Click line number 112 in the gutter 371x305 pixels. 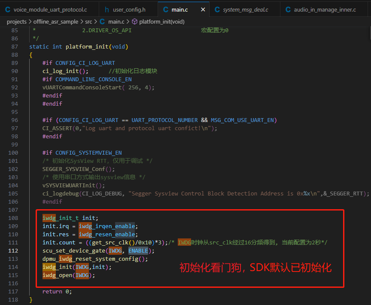(x=13, y=250)
